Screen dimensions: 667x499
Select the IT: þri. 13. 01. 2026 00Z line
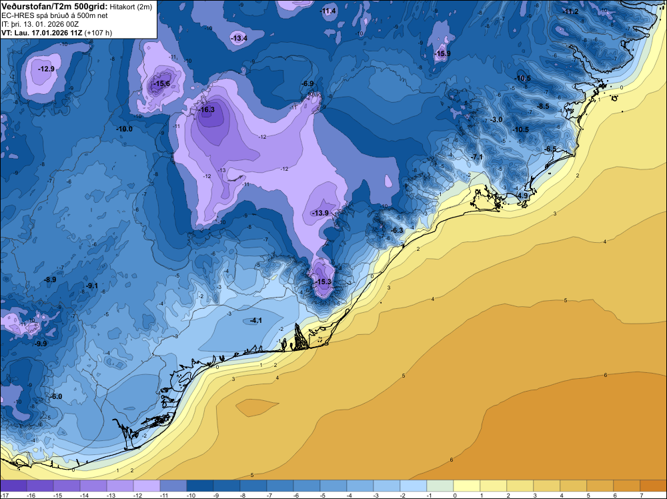pos(40,24)
